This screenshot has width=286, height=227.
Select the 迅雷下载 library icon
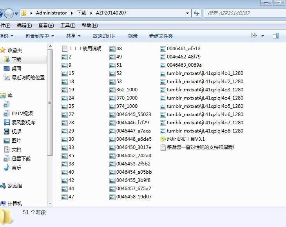coord(7,159)
